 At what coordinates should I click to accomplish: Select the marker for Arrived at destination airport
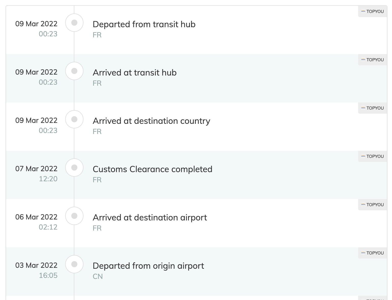click(x=74, y=216)
